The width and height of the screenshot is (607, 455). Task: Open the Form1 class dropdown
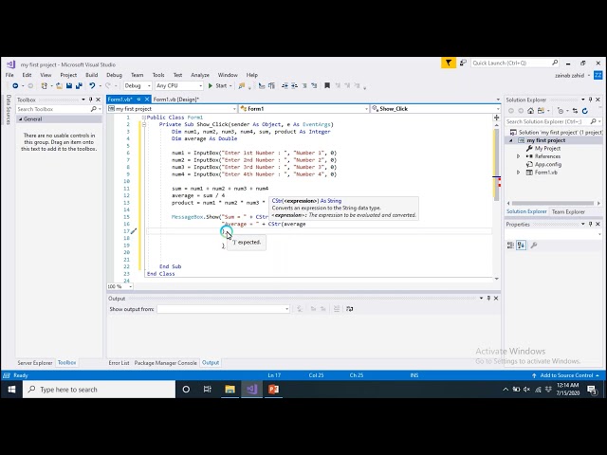[x=303, y=109]
